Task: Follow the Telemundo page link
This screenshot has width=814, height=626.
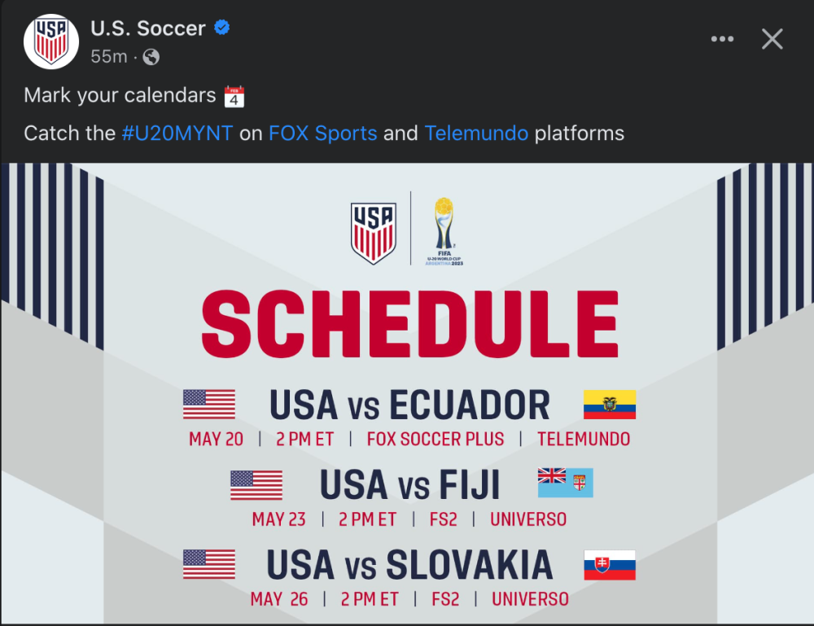Action: pos(476,134)
